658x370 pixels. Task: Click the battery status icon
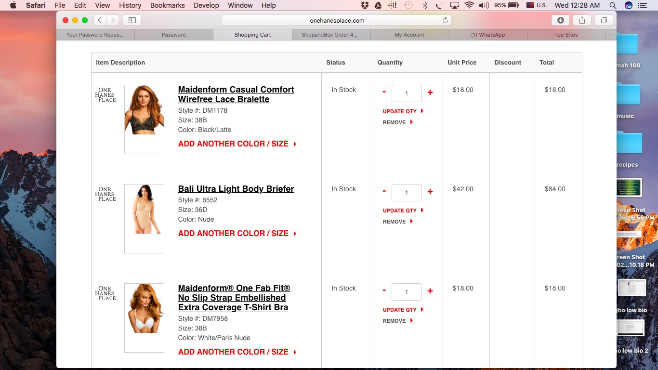point(513,5)
